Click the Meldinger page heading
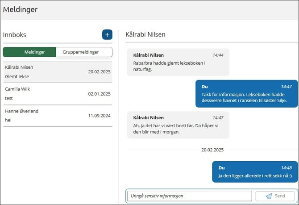 (x=21, y=9)
